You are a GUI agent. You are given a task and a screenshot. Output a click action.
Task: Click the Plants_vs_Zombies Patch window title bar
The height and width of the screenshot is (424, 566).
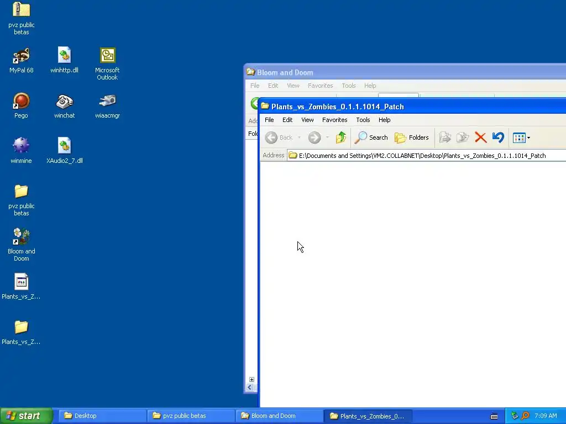click(412, 107)
